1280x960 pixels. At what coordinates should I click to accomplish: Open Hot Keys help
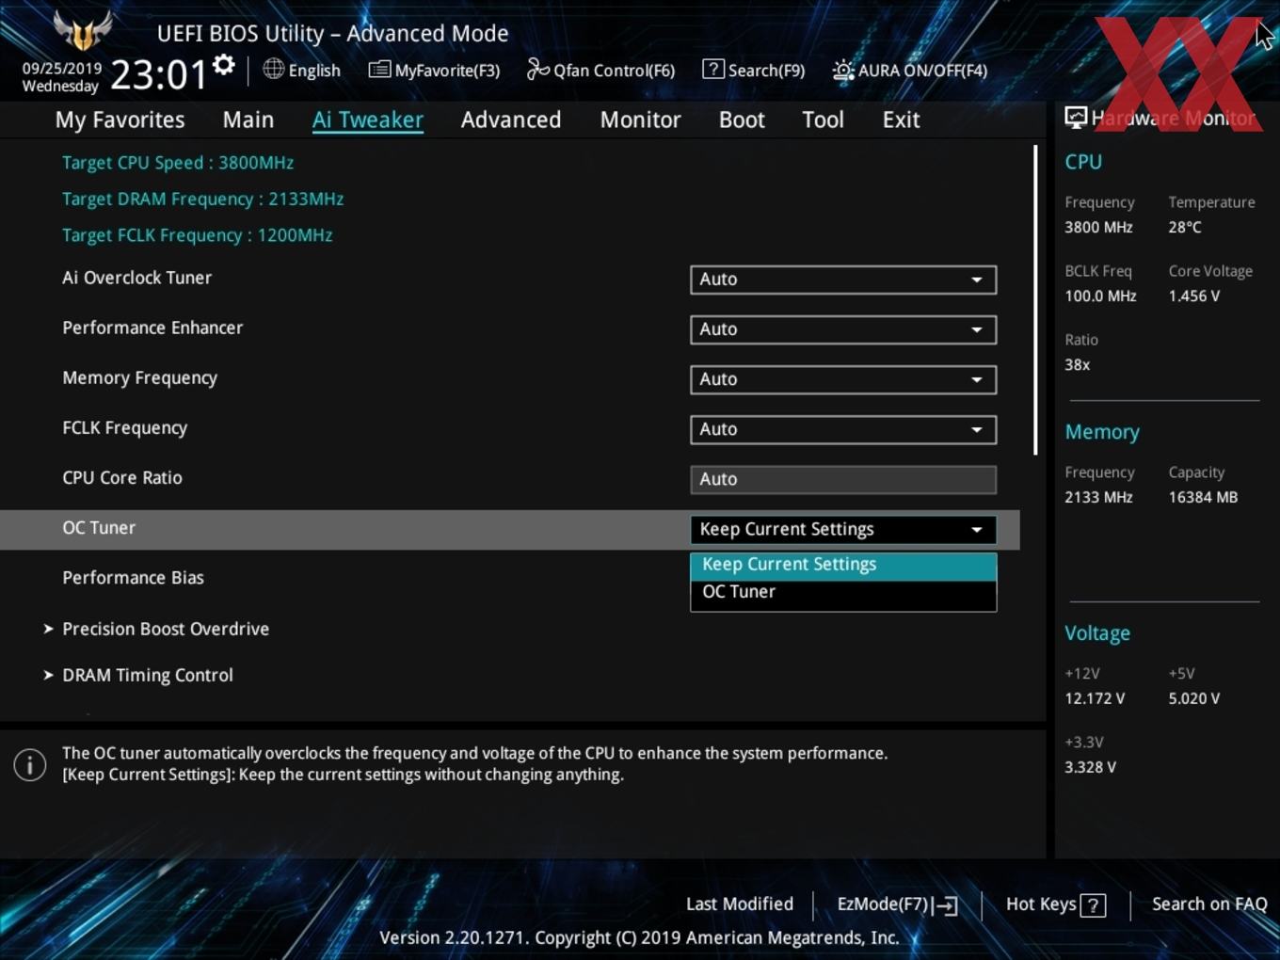(x=1055, y=904)
